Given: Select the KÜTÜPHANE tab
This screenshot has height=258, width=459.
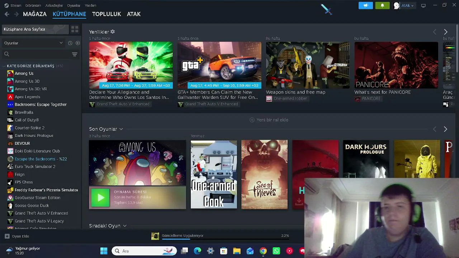Looking at the screenshot, I should click(69, 14).
